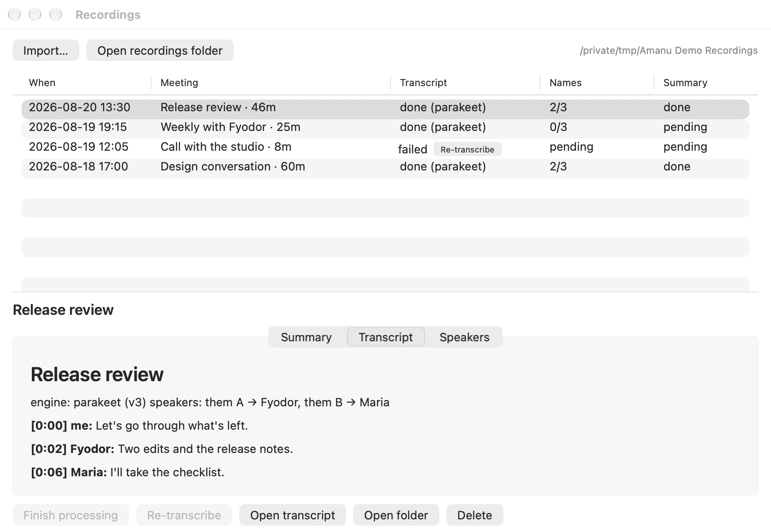
Task: Click the [0:00] me transcript line
Action: [x=139, y=426]
